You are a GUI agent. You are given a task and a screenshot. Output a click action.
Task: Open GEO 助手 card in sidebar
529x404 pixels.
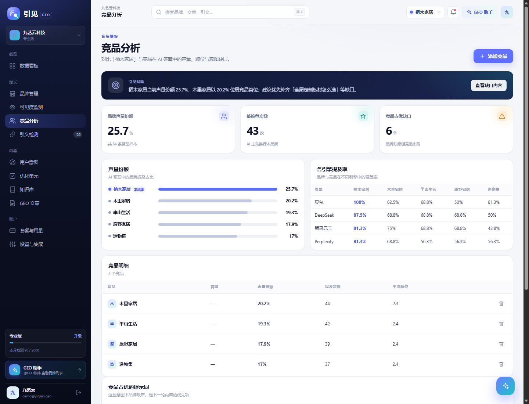[46, 370]
